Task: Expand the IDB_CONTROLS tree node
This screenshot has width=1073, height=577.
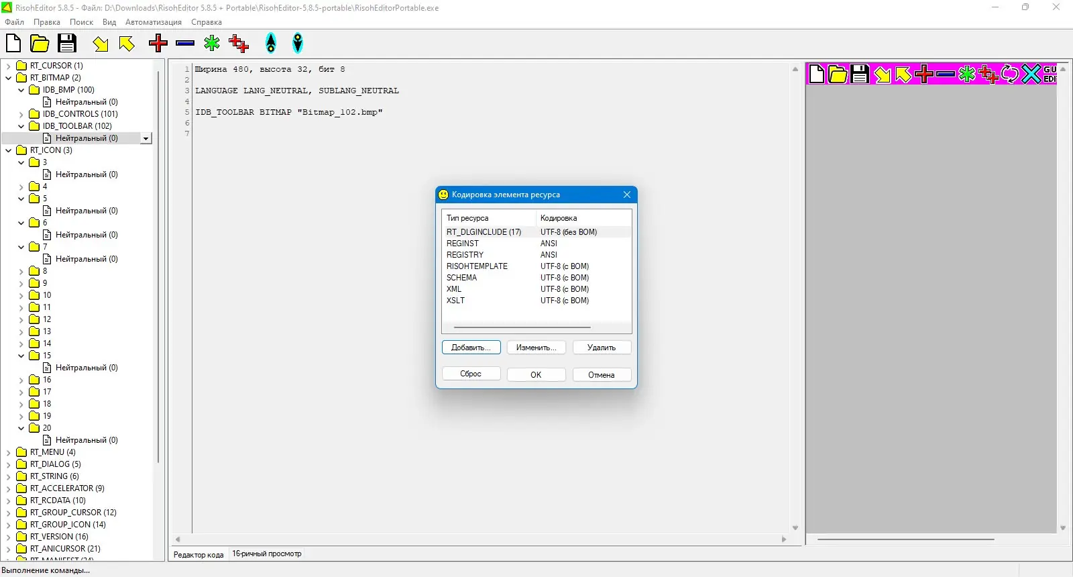Action: point(21,115)
